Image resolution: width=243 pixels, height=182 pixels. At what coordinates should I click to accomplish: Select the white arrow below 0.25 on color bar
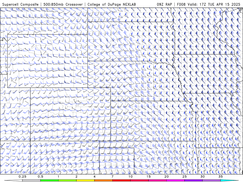click(x=13, y=180)
